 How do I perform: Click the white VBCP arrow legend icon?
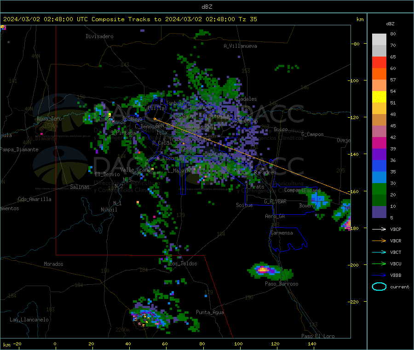tap(379, 229)
